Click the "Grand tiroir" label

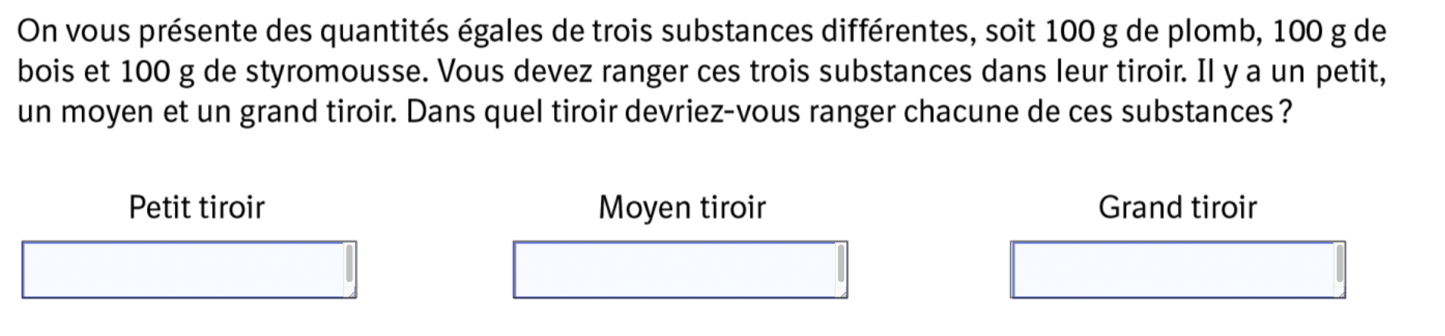(x=1177, y=208)
